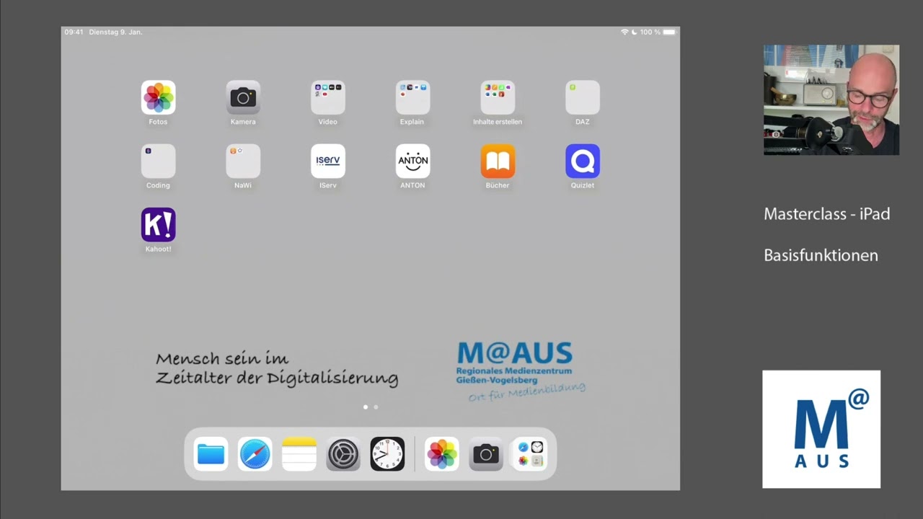Tap the date Dienstag 9. Jan.

pyautogui.click(x=115, y=32)
